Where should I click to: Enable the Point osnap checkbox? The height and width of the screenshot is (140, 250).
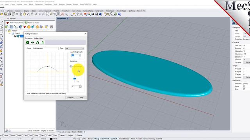click(10, 135)
